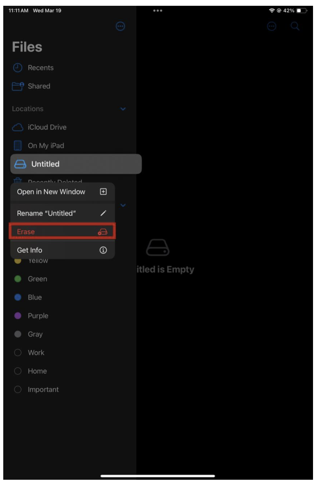Choose Get Info from the menu
The height and width of the screenshot is (483, 317).
pos(63,250)
